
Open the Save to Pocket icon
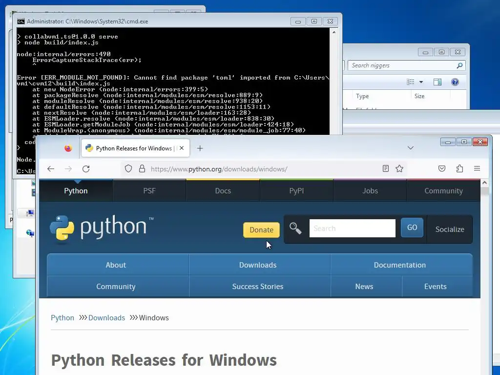(x=441, y=168)
